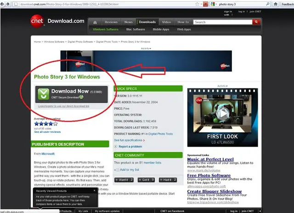This screenshot has width=294, height=213.
Task: Click the join CNET link at top
Action: coord(255,11)
